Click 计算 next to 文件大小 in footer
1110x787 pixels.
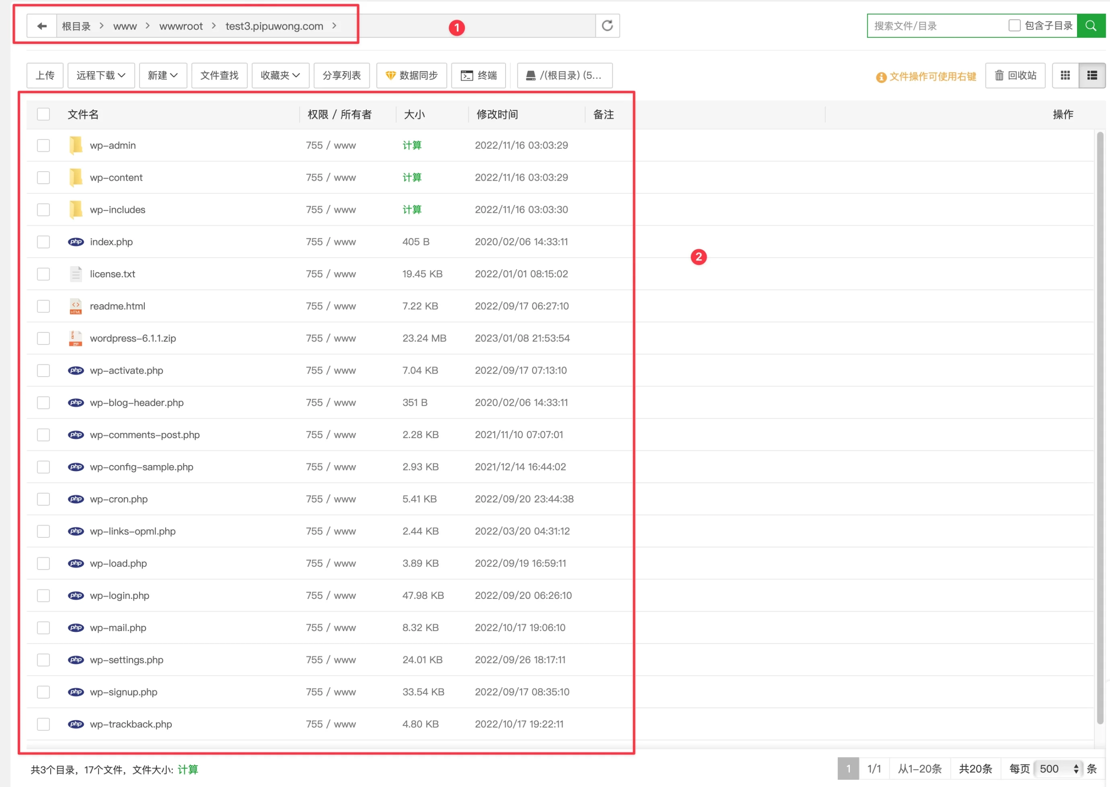click(188, 770)
